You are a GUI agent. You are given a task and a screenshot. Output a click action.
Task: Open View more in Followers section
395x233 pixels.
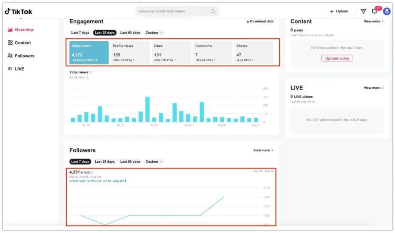coord(263,150)
